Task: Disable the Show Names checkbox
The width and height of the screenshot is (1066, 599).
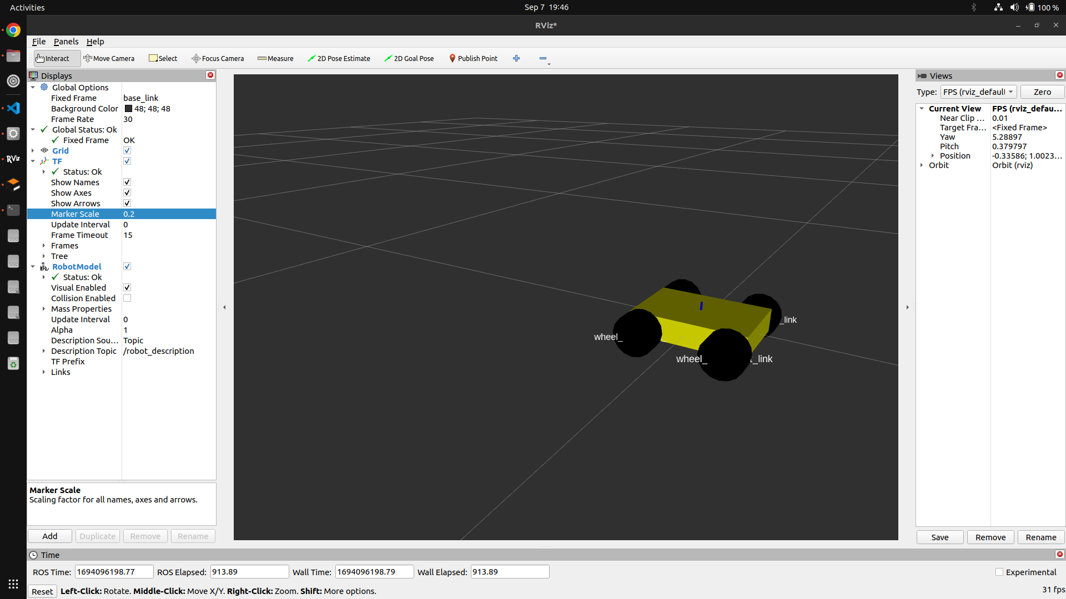Action: point(127,182)
